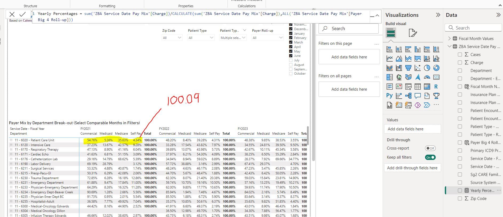
Task: Expand the 11 - 6020 Patient Care Unit row
Action: 11,140
